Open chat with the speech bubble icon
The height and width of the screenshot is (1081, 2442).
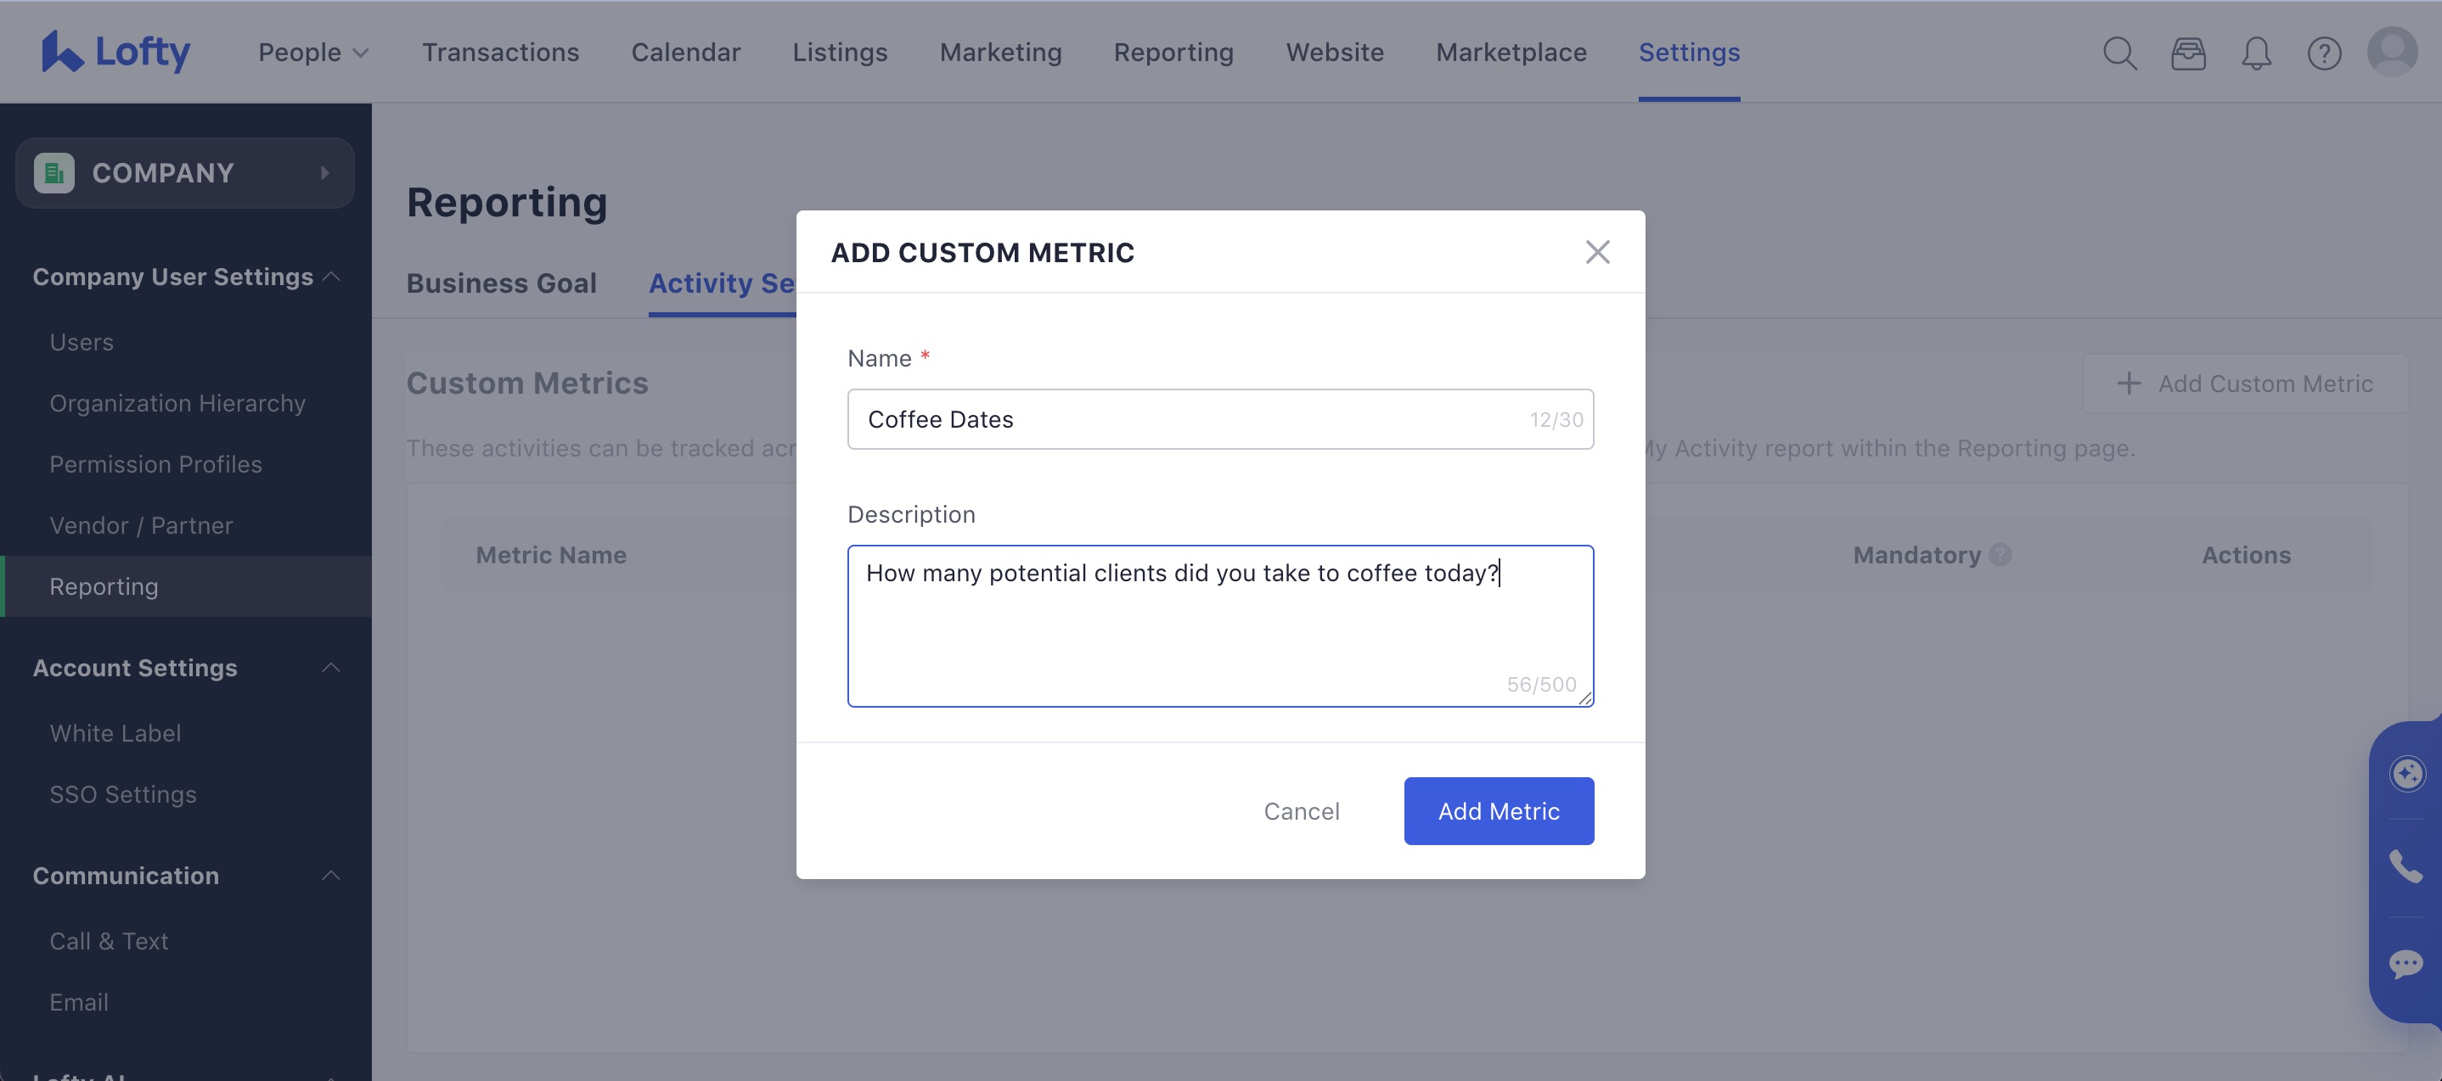pyautogui.click(x=2409, y=964)
